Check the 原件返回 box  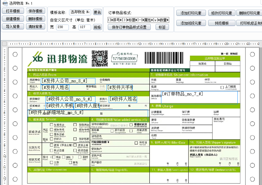(112, 131)
